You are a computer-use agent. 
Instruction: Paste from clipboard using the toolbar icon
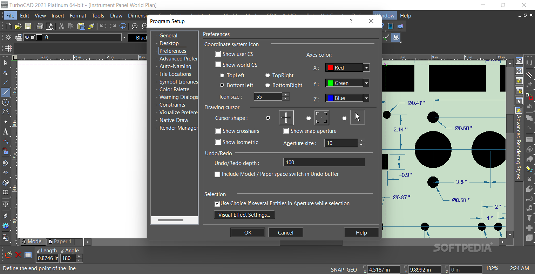pos(81,26)
